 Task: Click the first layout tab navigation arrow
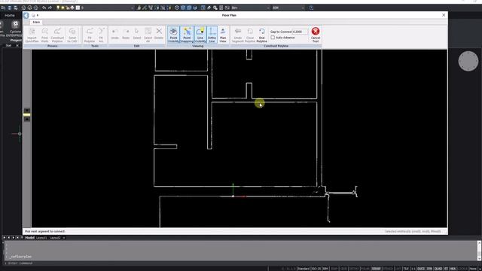5,238
